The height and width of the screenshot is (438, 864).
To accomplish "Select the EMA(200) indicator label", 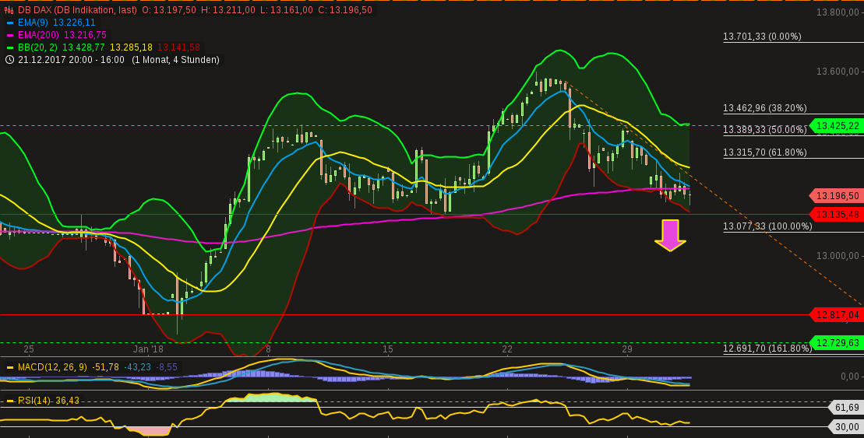I will 38,35.
